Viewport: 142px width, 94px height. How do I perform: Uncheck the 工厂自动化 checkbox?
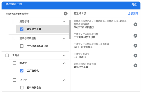(22, 71)
